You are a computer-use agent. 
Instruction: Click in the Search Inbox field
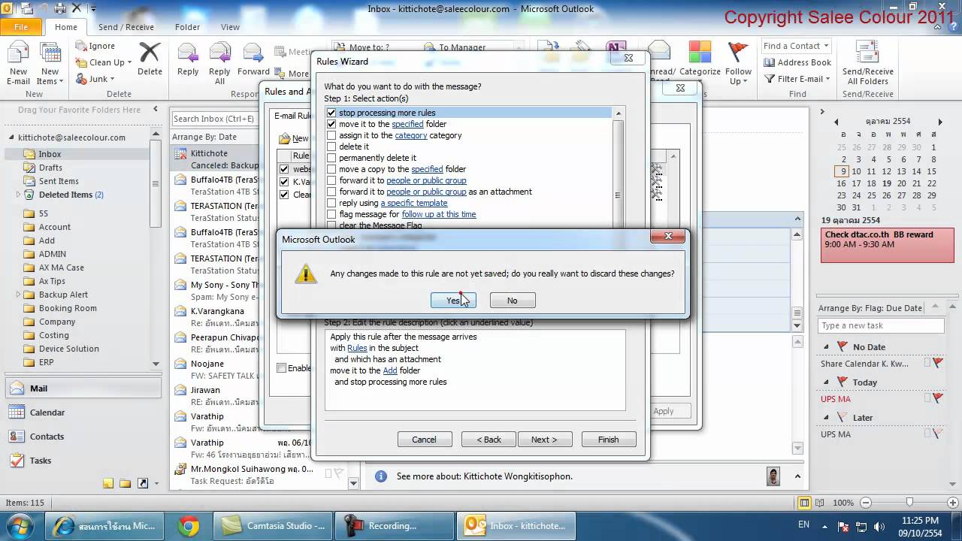[x=213, y=119]
